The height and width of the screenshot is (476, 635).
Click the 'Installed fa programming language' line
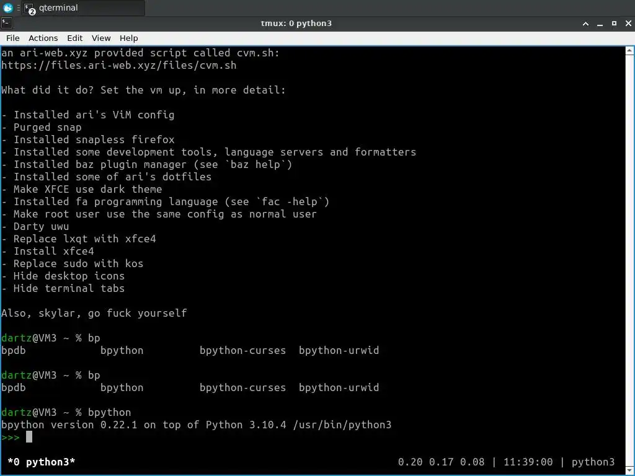[x=165, y=201]
